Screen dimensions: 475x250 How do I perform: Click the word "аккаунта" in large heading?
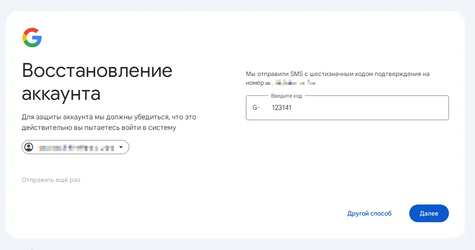click(x=61, y=94)
